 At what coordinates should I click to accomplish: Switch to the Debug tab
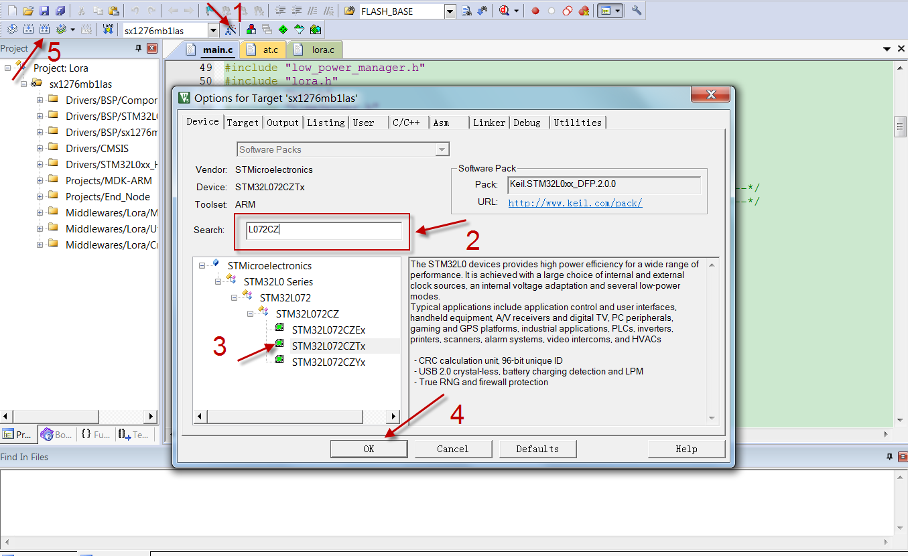(x=527, y=123)
